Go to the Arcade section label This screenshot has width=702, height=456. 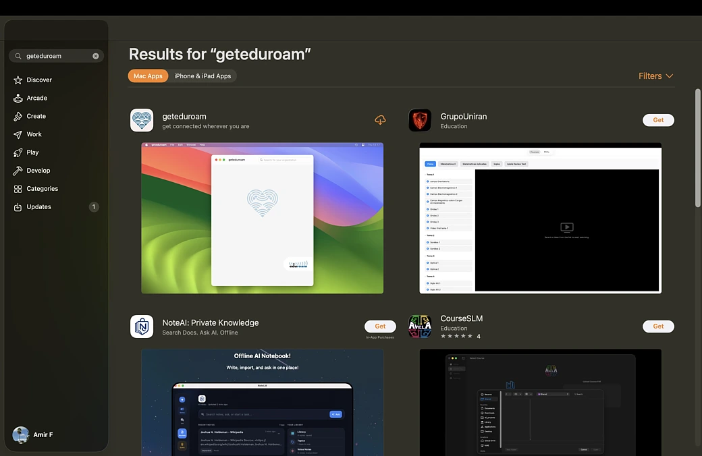36,98
